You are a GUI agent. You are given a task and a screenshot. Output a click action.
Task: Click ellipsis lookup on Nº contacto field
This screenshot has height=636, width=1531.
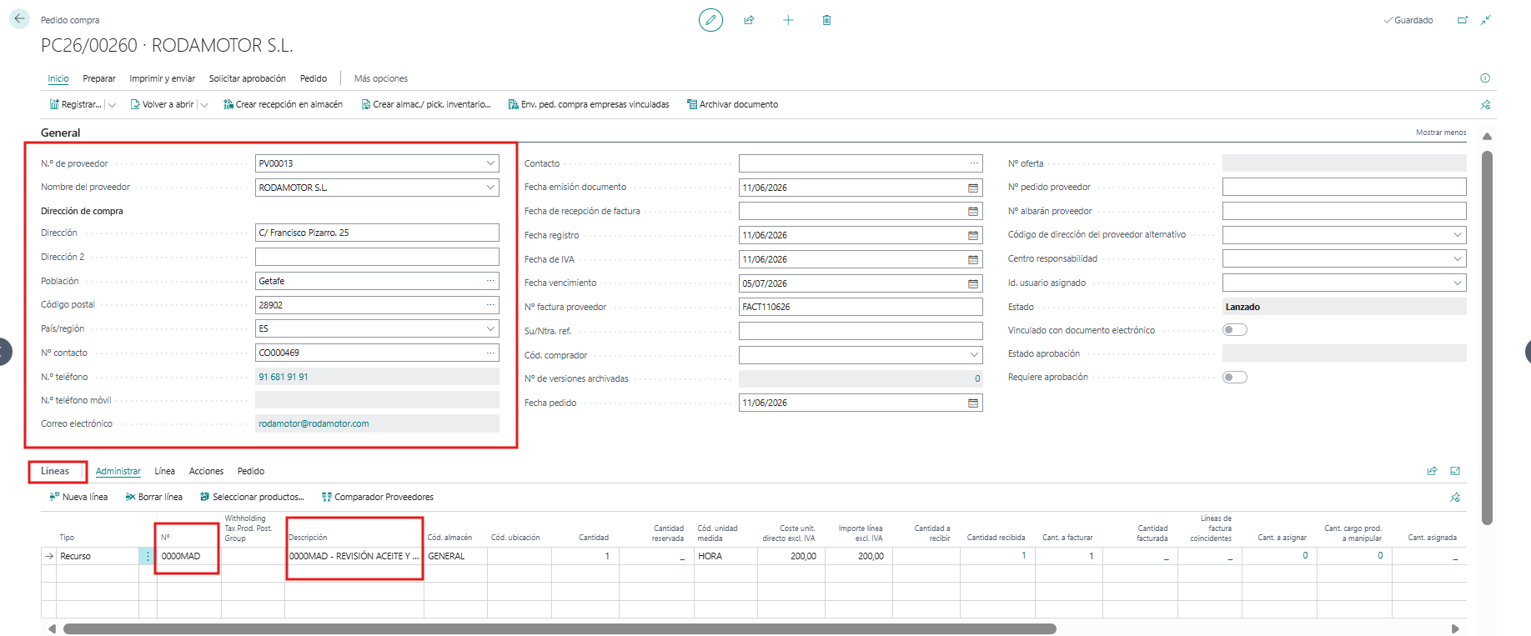(x=490, y=353)
